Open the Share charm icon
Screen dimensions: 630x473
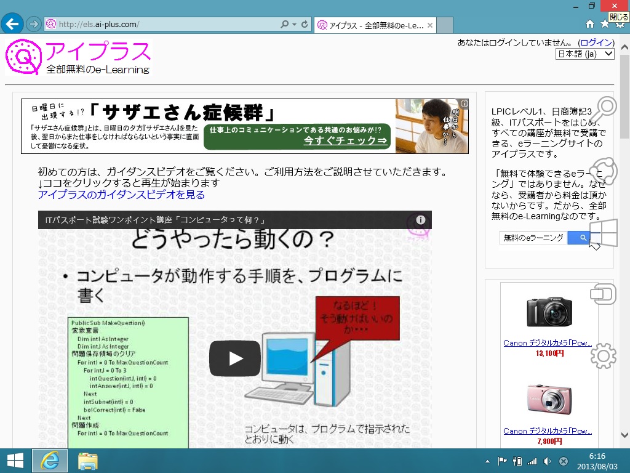(604, 171)
